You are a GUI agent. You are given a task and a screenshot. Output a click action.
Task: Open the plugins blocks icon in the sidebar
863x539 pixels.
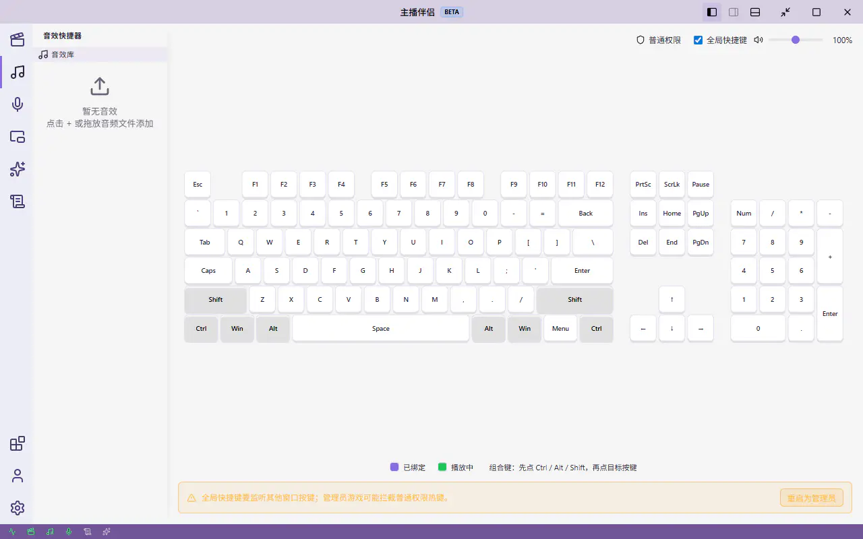pos(18,443)
